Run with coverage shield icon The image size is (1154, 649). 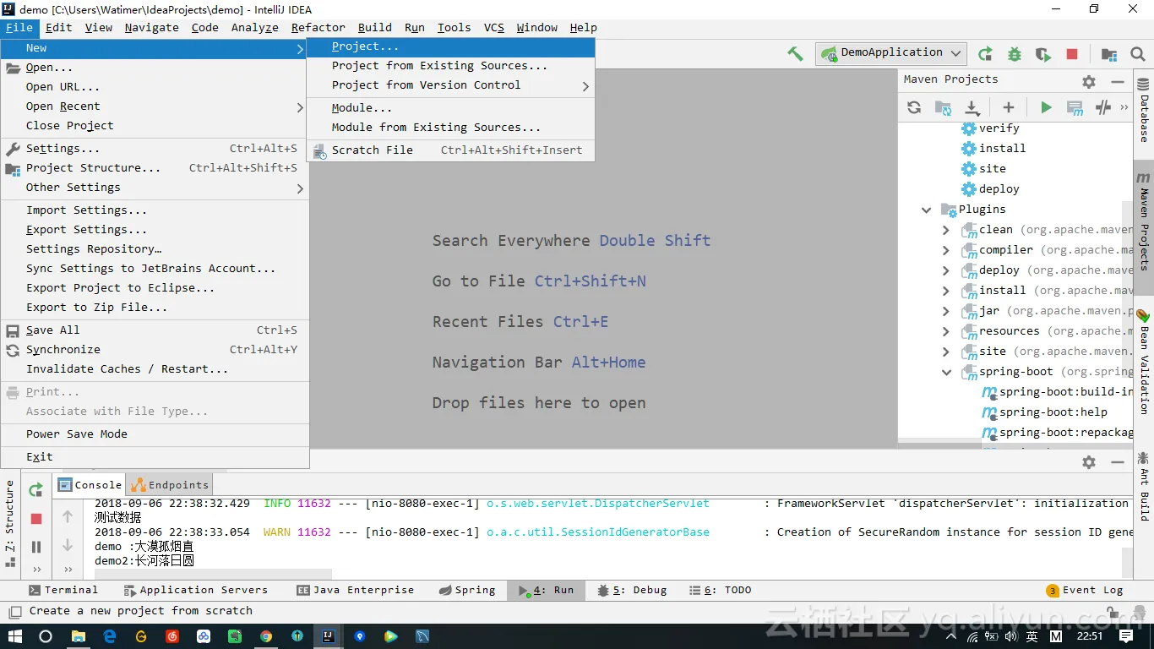coord(1043,54)
